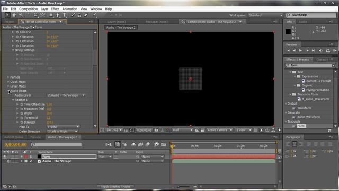Screen dimensions: 339x191
Task: Select tf_audio_WaveForm preset
Action: [316, 99]
